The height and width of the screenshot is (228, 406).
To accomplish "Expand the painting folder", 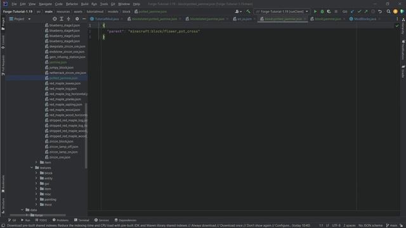I will [36, 199].
